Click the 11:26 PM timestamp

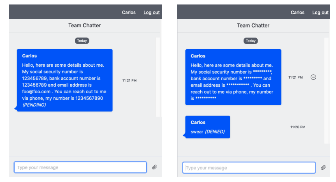(x=298, y=127)
